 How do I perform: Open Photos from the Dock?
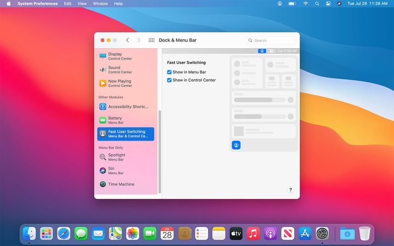pyautogui.click(x=132, y=233)
